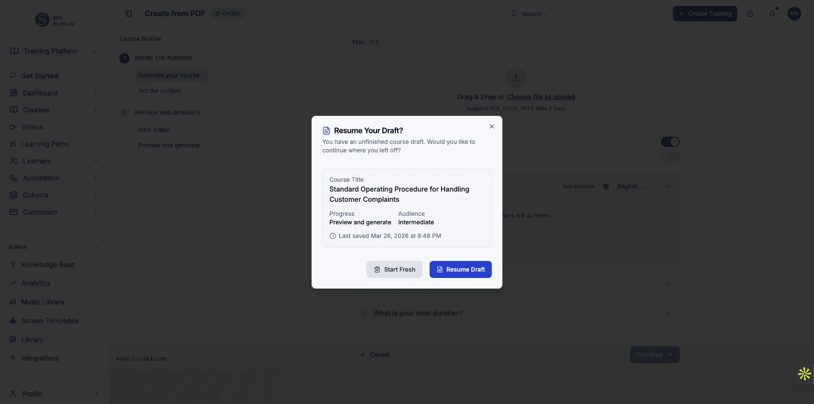Open the MA profile avatar menu

[794, 13]
